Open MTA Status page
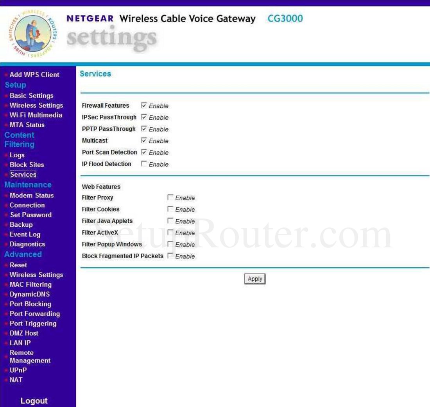 (x=27, y=125)
